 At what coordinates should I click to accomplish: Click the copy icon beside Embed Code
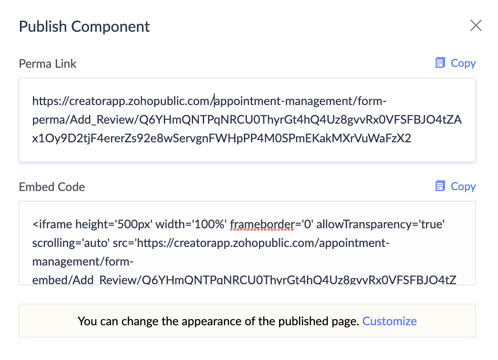point(440,186)
